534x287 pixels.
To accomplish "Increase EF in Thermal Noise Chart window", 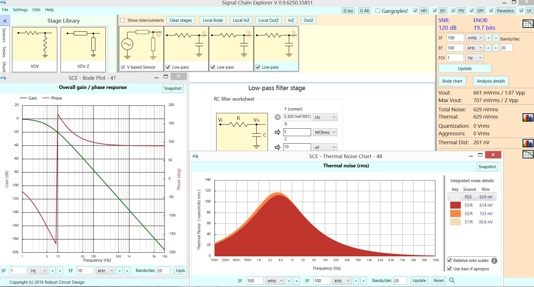I will coord(364,281).
